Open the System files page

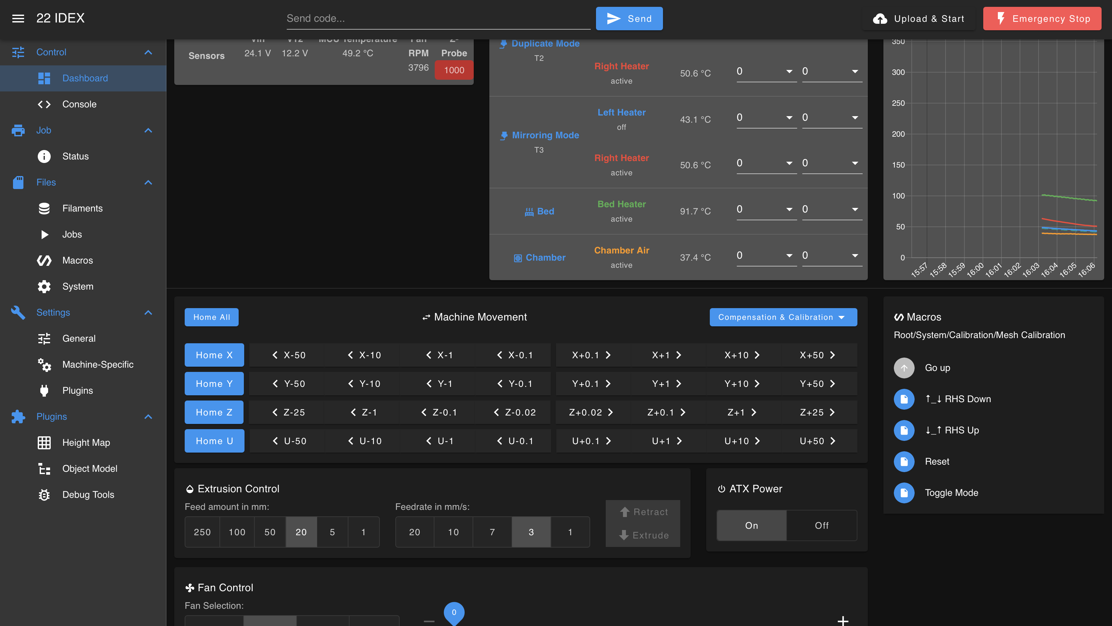83,286
